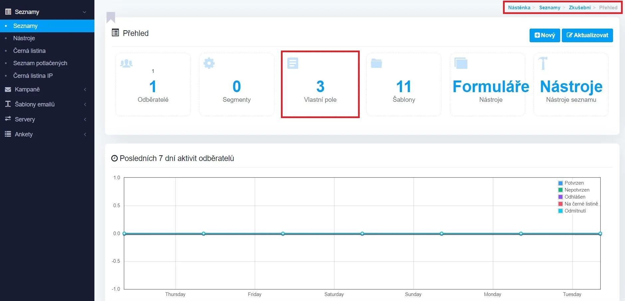Click the Vlastní pole document icon

[293, 63]
